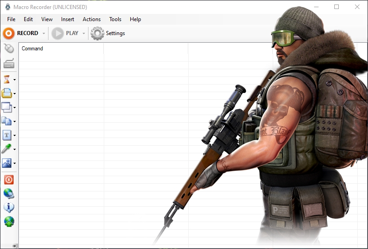The image size is (368, 249).
Task: Open the Actions menu
Action: pyautogui.click(x=92, y=19)
